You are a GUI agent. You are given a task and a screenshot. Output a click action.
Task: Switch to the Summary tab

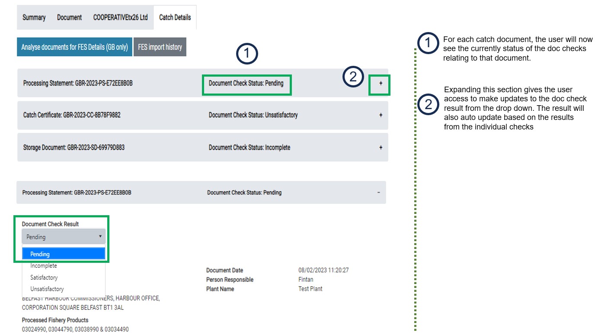pos(34,18)
